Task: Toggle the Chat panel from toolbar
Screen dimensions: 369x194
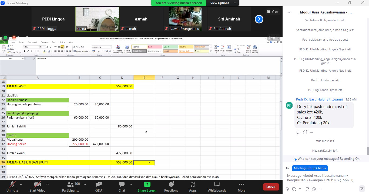Action: [x=122, y=186]
